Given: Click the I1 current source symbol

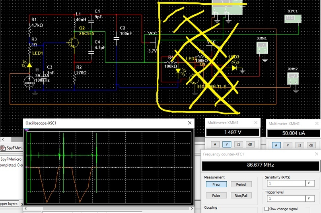Looking at the screenshot, I should pos(29,82).
